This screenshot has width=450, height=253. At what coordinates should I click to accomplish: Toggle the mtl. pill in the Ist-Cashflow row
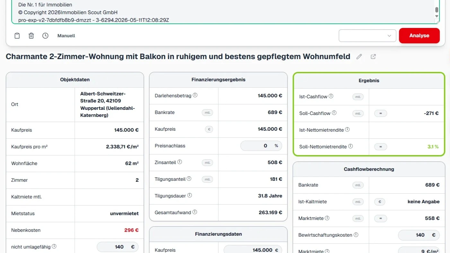click(x=358, y=97)
